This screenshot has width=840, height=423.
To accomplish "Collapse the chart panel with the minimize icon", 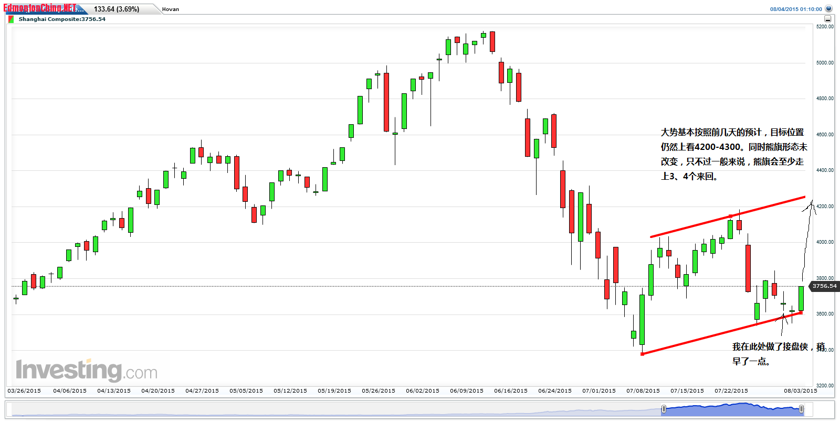I will pos(828,19).
